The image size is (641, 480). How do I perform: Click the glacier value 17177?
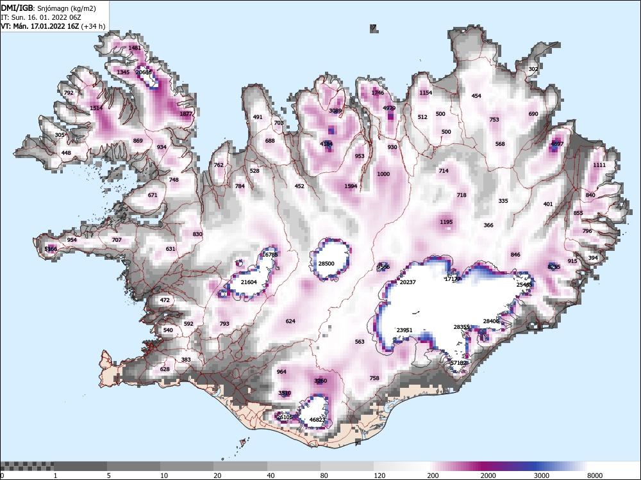tap(453, 279)
